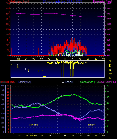Click barometer axis value 1015

109,14
